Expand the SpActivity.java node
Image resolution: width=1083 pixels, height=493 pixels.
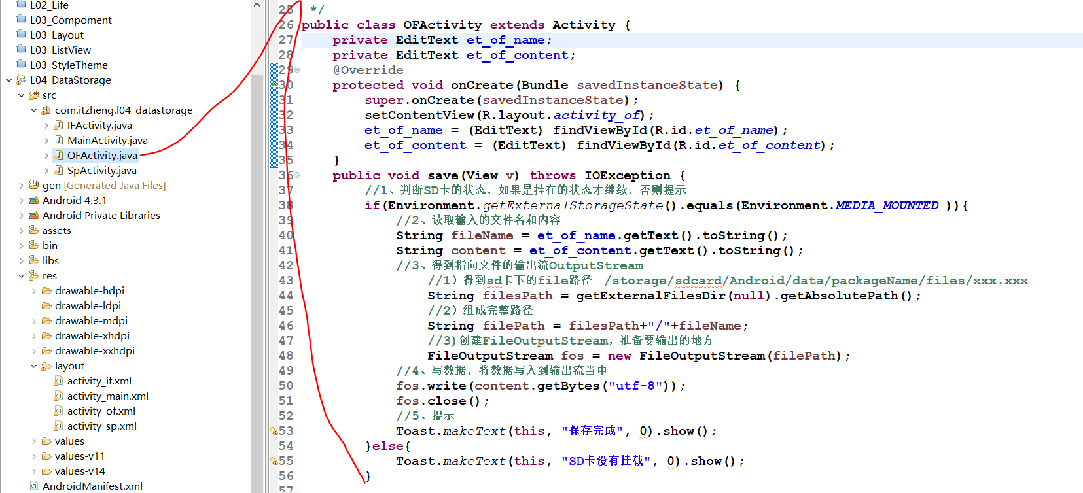pos(46,171)
